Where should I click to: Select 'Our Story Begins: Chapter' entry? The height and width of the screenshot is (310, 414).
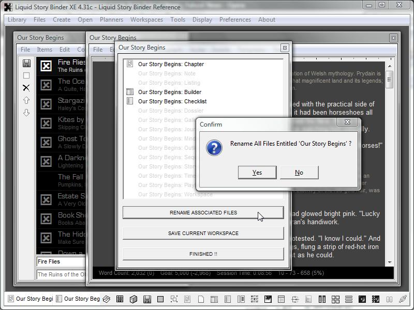[171, 64]
